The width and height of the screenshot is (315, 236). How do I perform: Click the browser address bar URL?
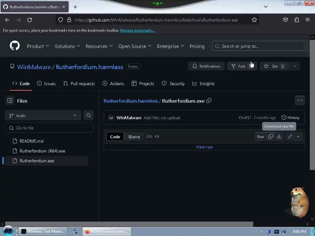pyautogui.click(x=156, y=20)
